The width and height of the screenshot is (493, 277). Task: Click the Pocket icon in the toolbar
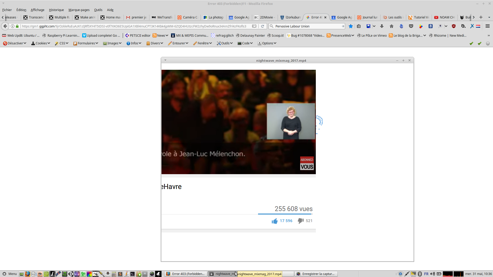pyautogui.click(x=411, y=26)
